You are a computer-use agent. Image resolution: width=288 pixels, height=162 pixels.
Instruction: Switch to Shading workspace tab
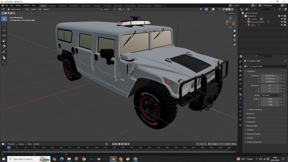tap(97, 6)
